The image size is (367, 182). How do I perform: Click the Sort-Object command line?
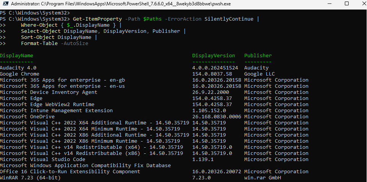(x=59, y=37)
